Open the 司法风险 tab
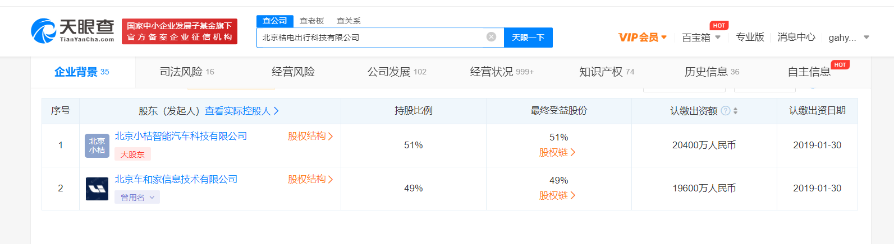Viewport: 894px width, 244px height. [186, 72]
